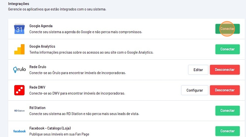This screenshot has width=246, height=137.
Task: Click the Rd Station title
Action: (37, 108)
